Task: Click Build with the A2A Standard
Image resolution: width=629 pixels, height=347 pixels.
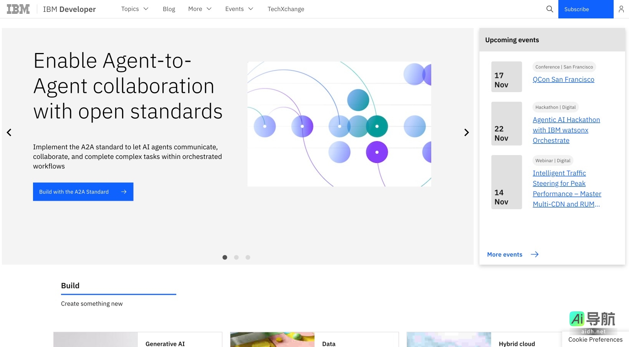Action: [83, 192]
